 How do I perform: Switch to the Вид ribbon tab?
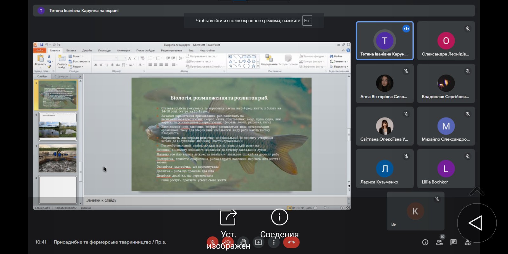[191, 50]
